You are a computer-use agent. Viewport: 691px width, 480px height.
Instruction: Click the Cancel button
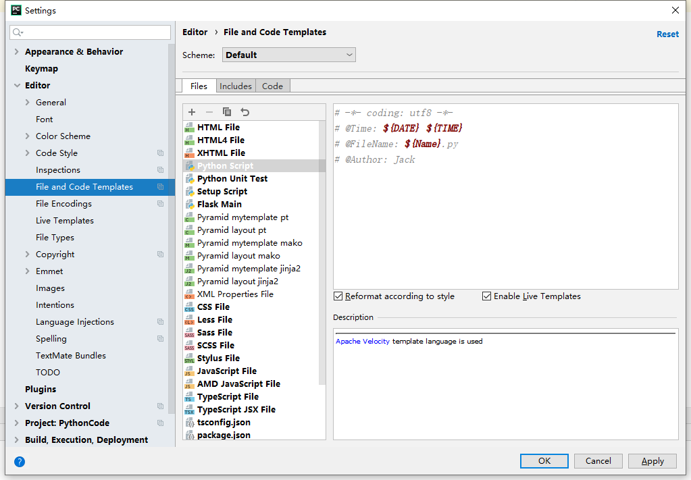[598, 461]
